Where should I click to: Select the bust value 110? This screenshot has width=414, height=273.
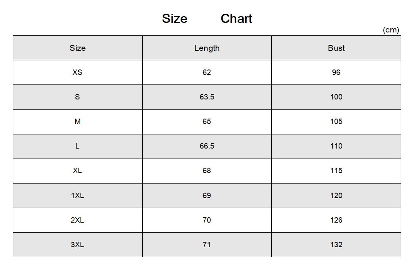(x=336, y=146)
